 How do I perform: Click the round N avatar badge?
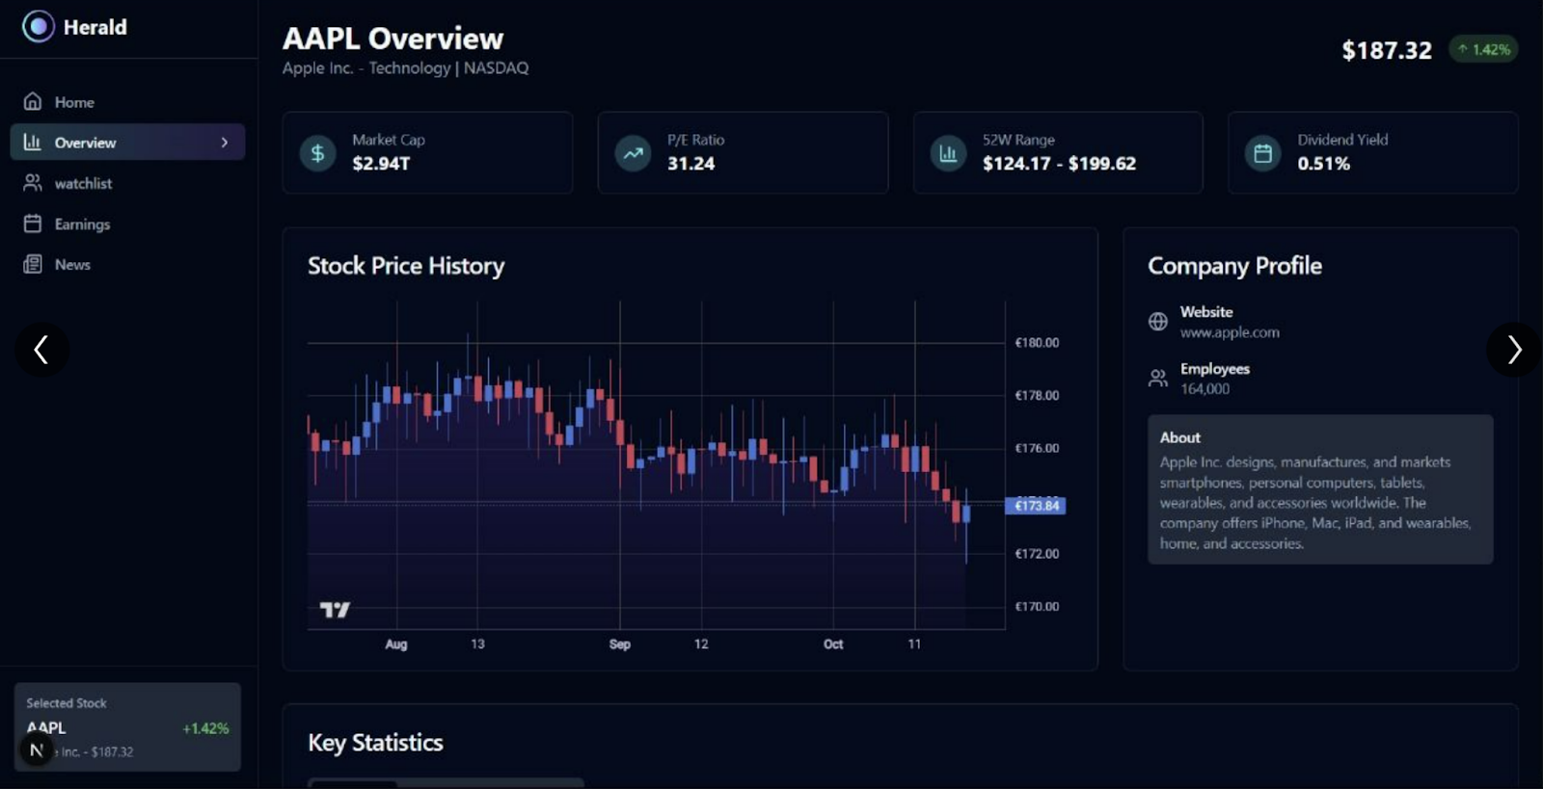(x=37, y=750)
